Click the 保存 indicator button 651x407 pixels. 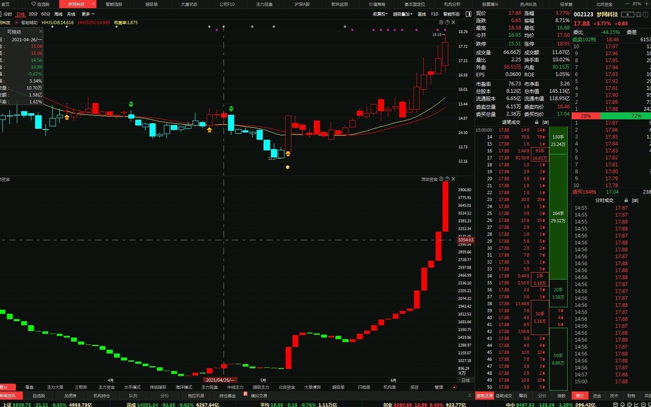pos(414,387)
